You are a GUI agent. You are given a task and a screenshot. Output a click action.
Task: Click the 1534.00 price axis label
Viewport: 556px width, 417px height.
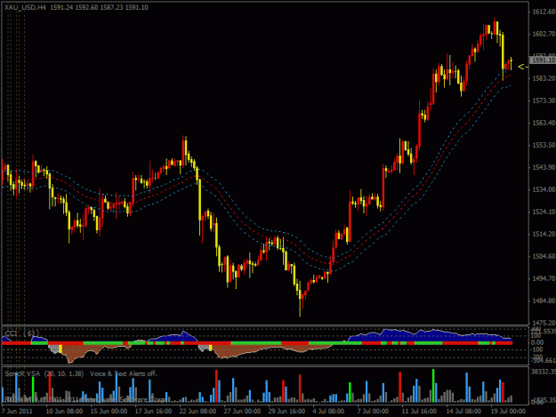pos(544,189)
